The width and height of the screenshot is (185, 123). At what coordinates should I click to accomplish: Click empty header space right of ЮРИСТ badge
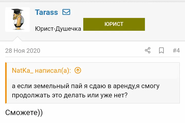point(164,24)
